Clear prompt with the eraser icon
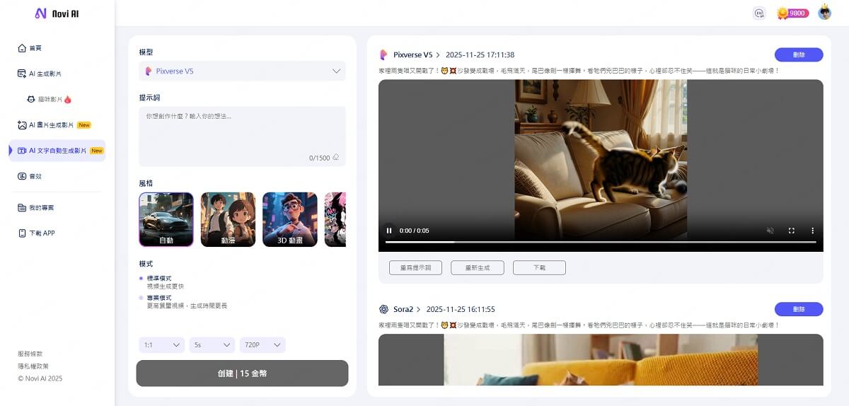Screen dimensions: 849x406 coord(336,158)
